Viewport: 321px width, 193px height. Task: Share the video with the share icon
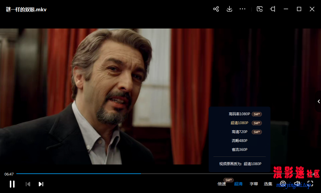click(x=216, y=9)
